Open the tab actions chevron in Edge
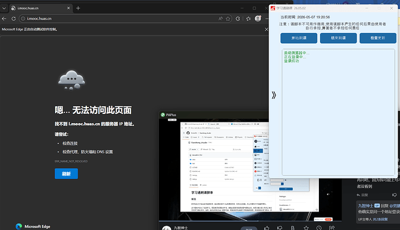Screen dimensions: 400x230 (4, 8)
